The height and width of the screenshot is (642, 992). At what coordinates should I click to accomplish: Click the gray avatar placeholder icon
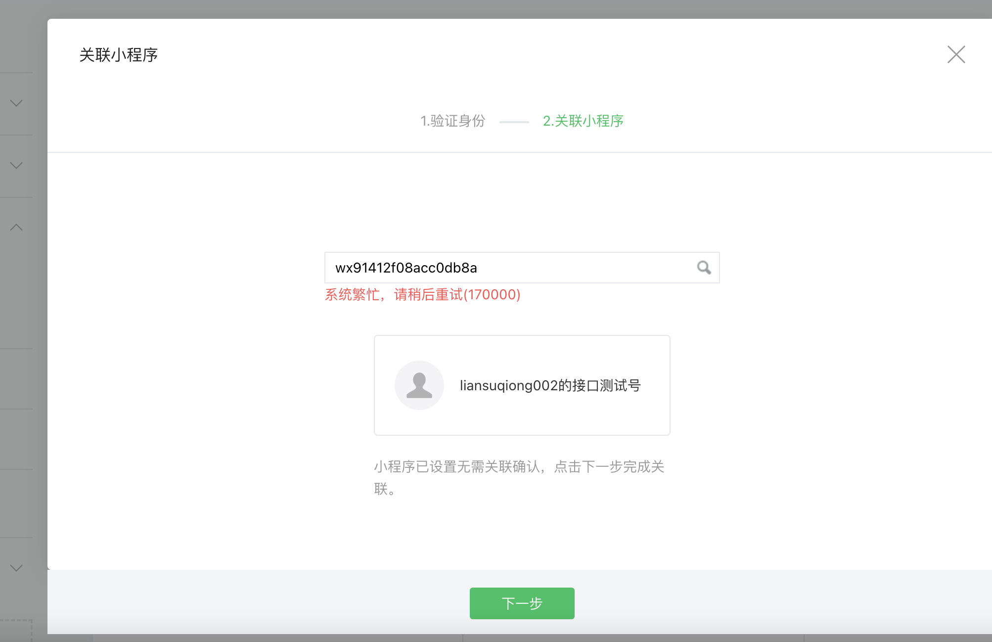click(x=419, y=385)
